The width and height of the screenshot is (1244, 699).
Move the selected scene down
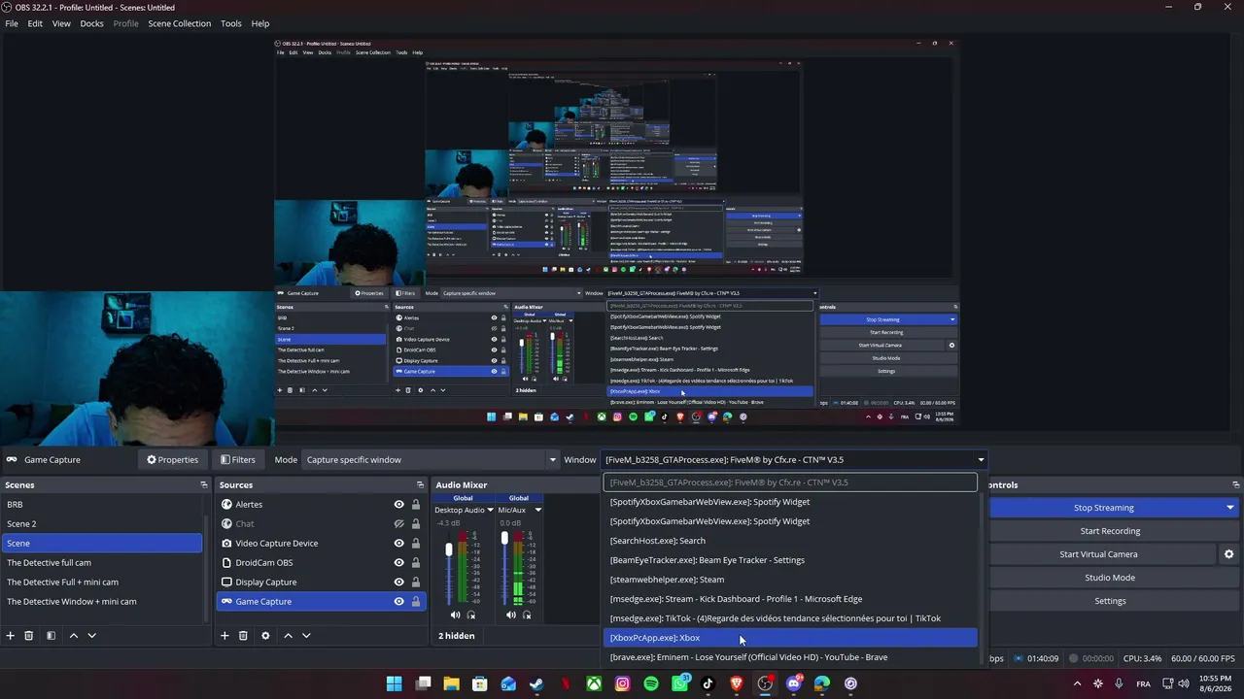91,636
